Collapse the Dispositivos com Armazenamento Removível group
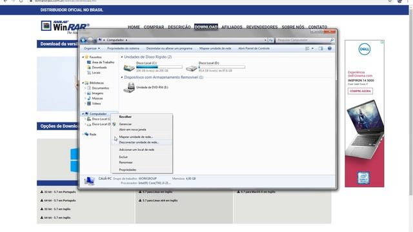This screenshot has height=232, width=413. tap(122, 77)
